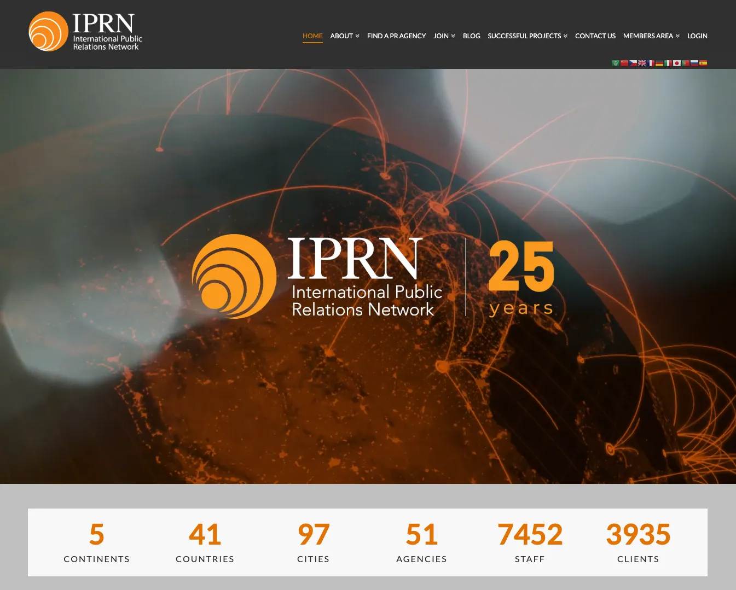736x590 pixels.
Task: Expand the Successful Projects dropdown chevron
Action: coord(565,36)
